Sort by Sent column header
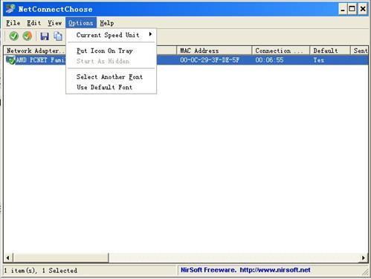The image size is (371, 279). coord(359,51)
